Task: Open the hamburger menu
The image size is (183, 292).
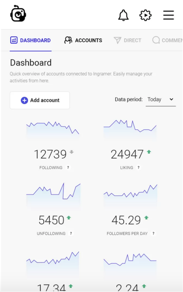Action: point(168,15)
